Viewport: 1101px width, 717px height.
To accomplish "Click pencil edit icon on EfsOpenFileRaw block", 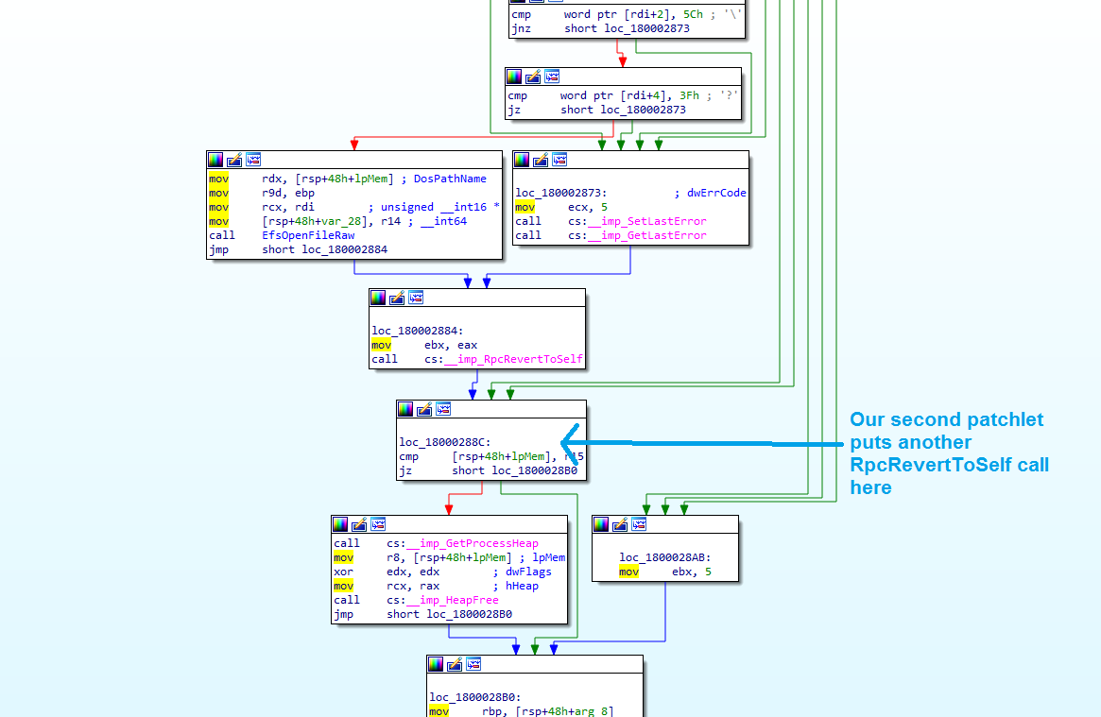I will pyautogui.click(x=234, y=160).
